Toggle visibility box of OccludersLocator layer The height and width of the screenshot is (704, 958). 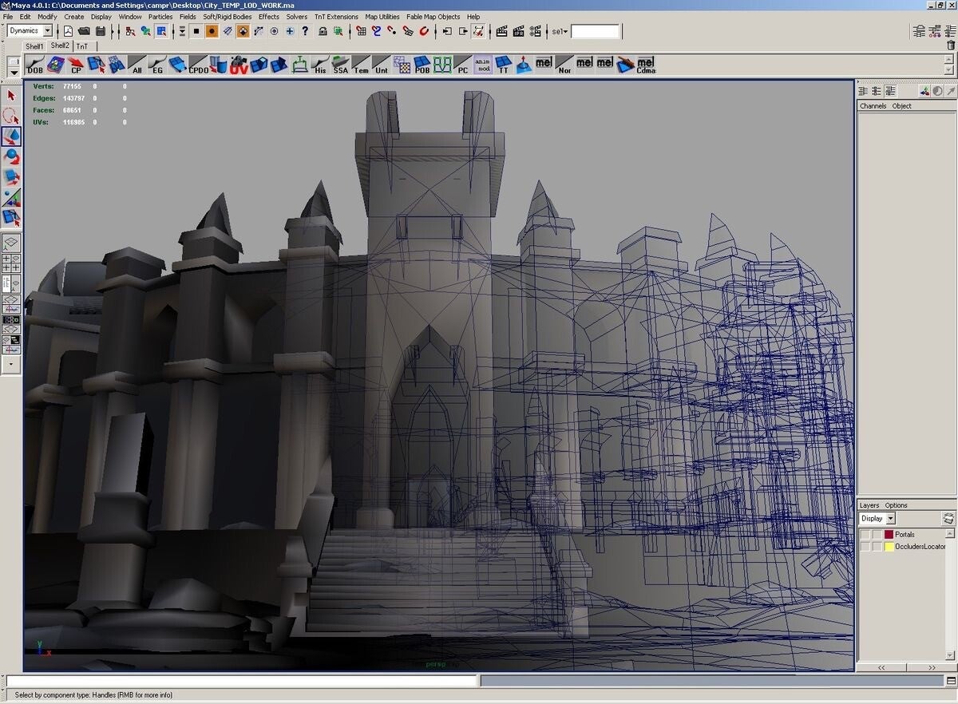pyautogui.click(x=865, y=547)
